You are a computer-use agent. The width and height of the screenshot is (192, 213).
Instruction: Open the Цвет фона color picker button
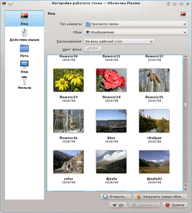click(x=93, y=49)
